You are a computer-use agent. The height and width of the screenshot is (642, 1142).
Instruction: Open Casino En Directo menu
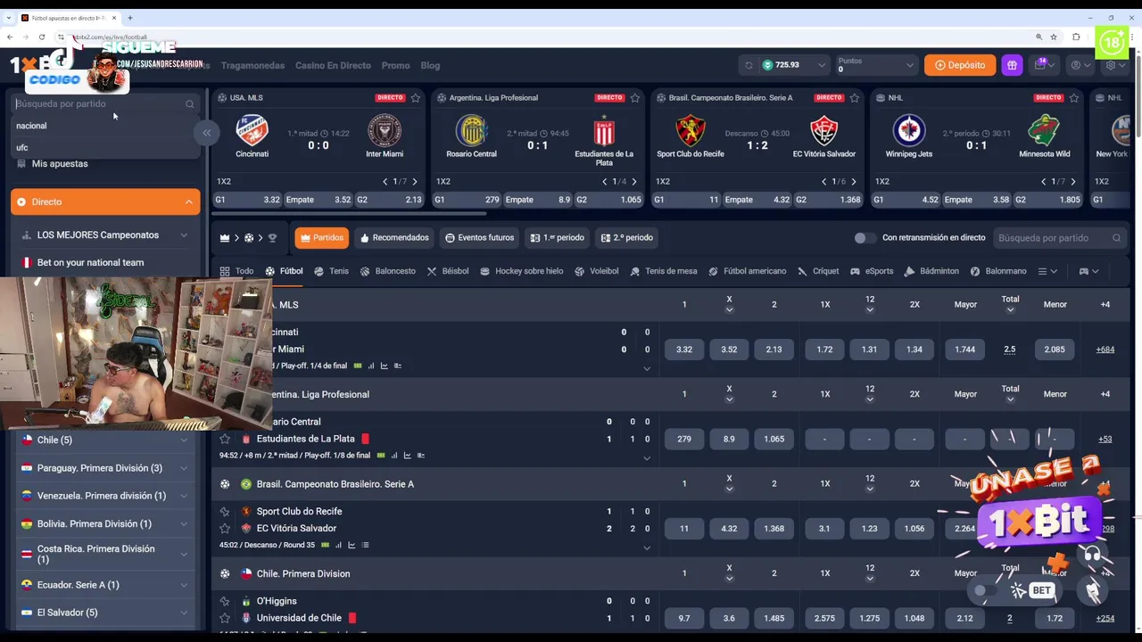pos(333,65)
